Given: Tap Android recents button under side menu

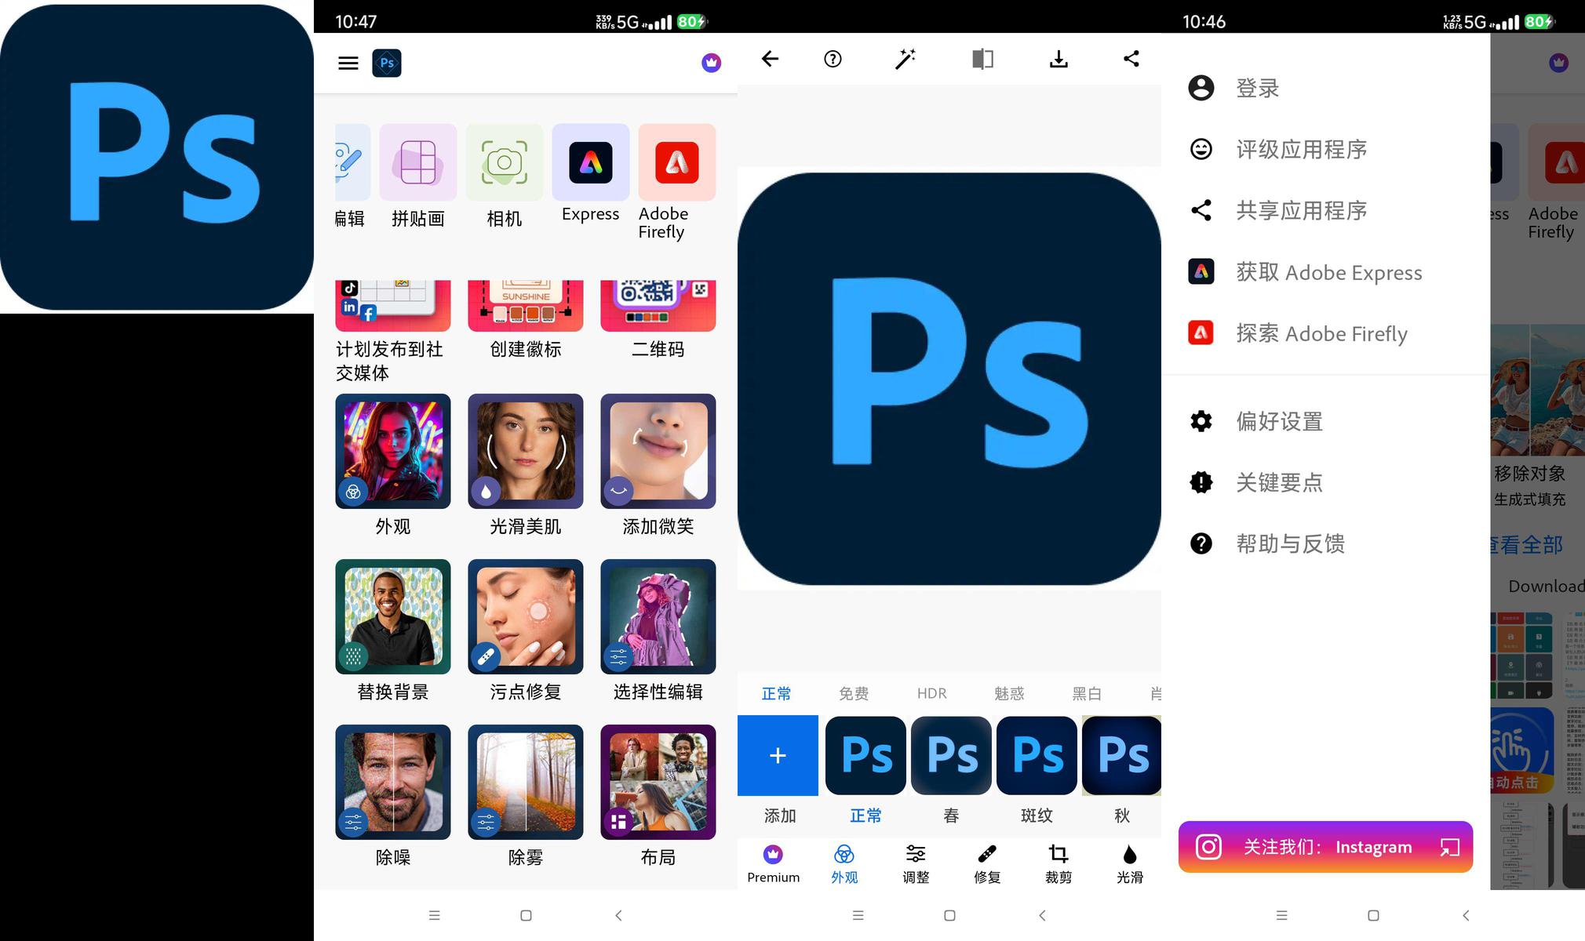Looking at the screenshot, I should 1282,915.
